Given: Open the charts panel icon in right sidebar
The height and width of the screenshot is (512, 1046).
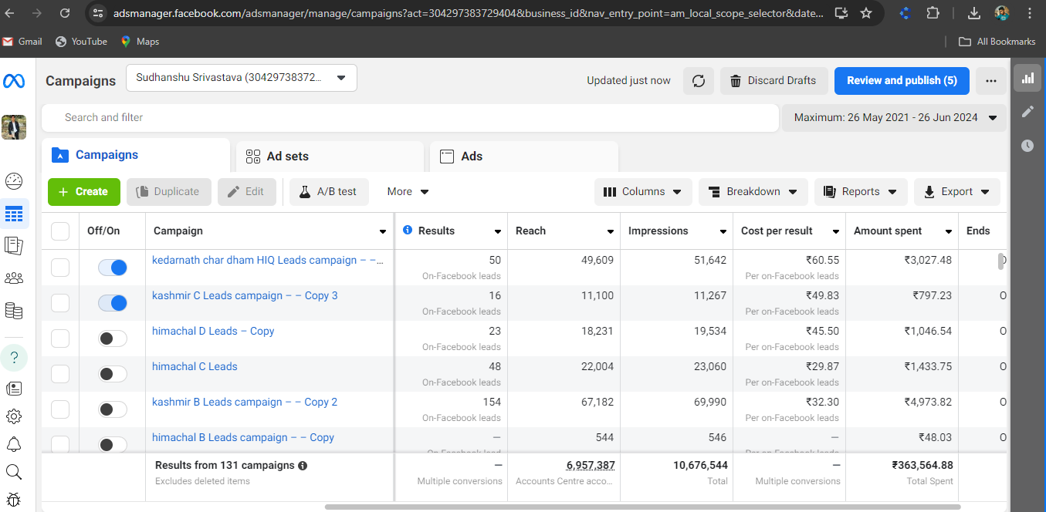Looking at the screenshot, I should click(1027, 78).
